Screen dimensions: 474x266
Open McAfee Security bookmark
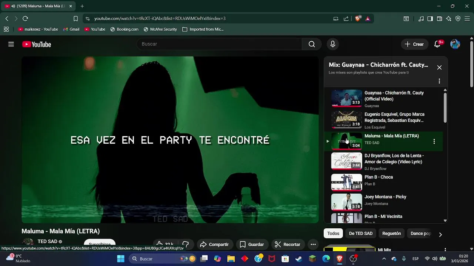point(160,29)
